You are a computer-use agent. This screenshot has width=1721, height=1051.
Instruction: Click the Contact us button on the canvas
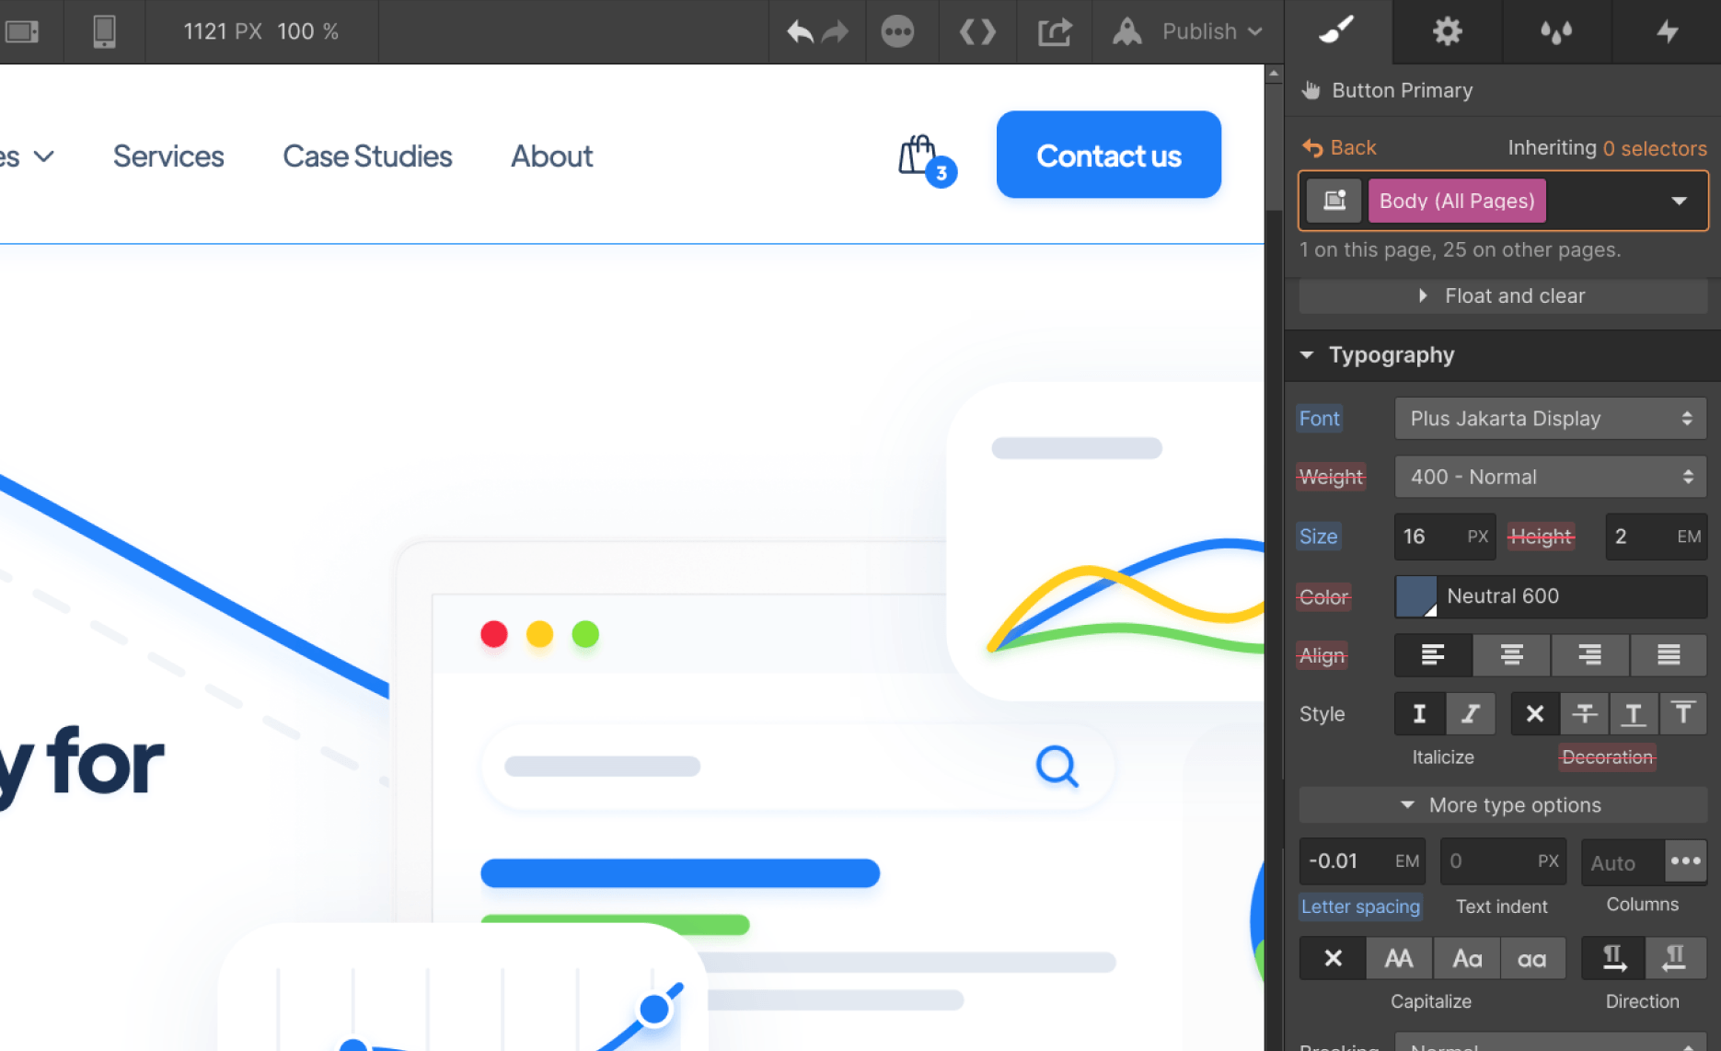[x=1108, y=155]
